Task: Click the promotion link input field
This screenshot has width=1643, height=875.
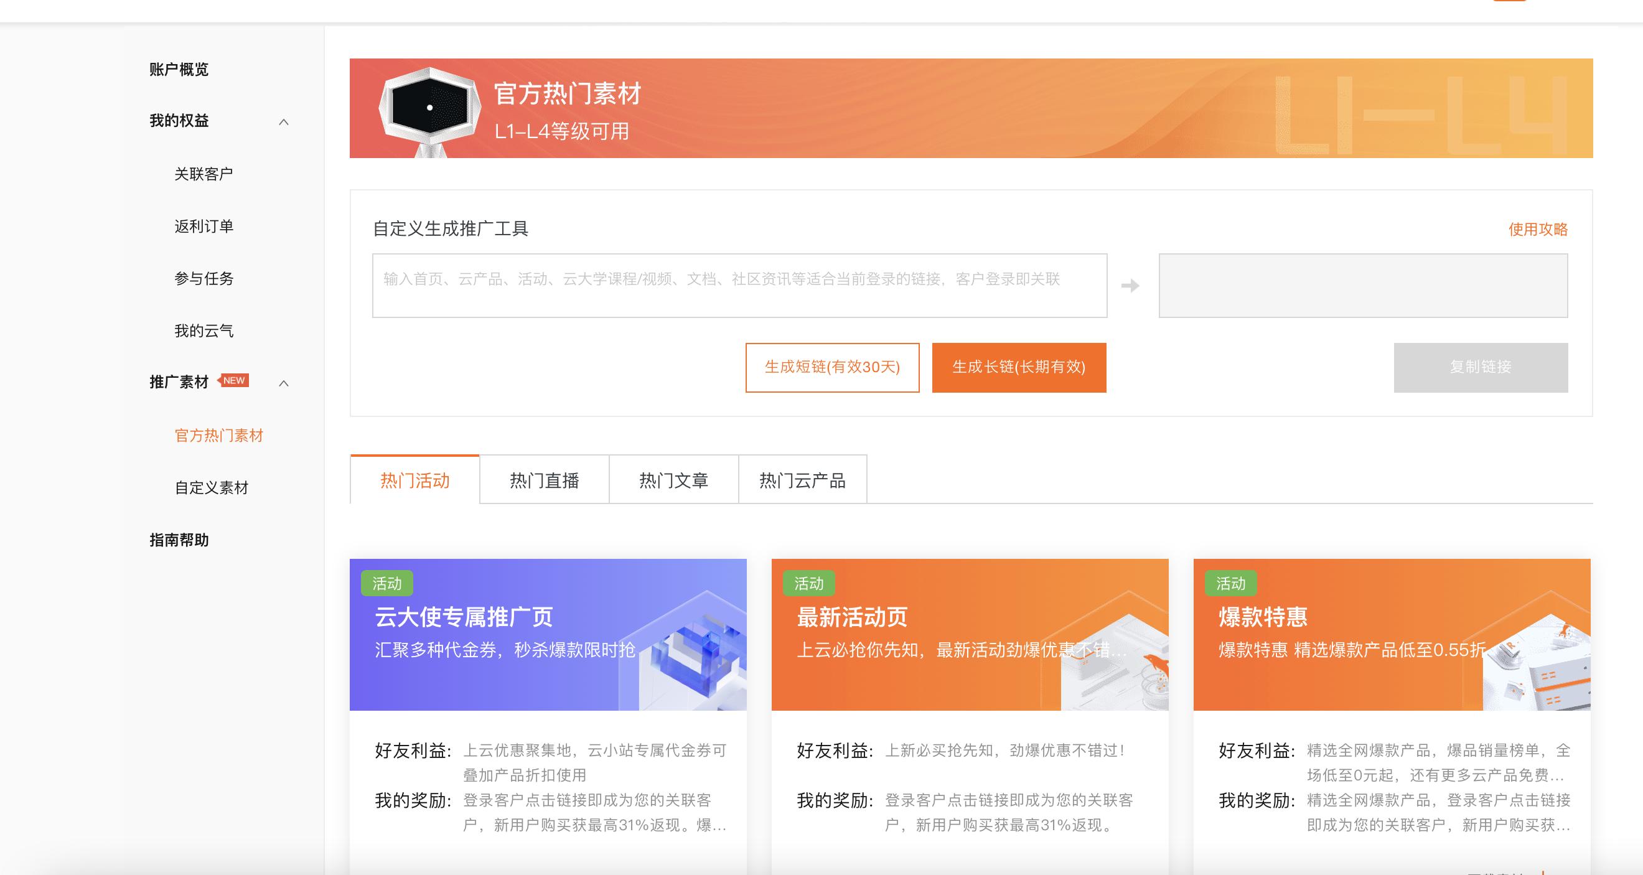Action: [740, 285]
